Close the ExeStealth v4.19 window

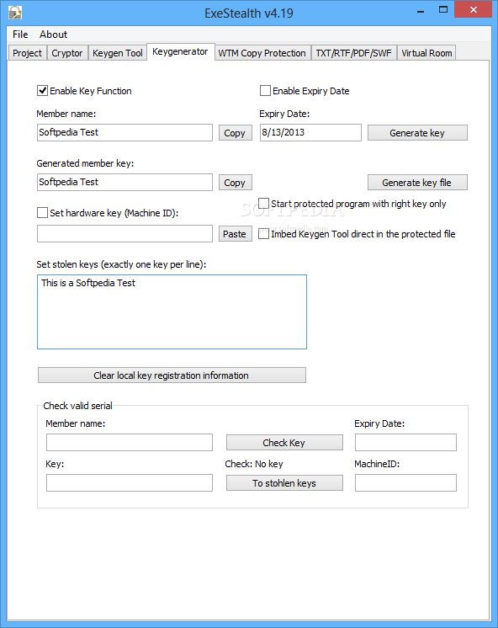point(473,9)
